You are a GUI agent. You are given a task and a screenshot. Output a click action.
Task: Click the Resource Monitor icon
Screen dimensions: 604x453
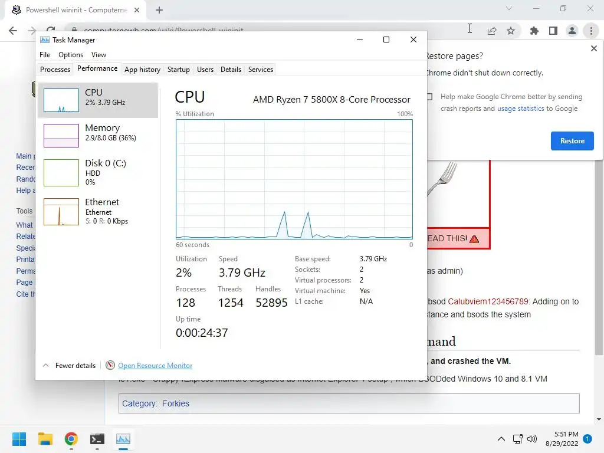click(110, 365)
